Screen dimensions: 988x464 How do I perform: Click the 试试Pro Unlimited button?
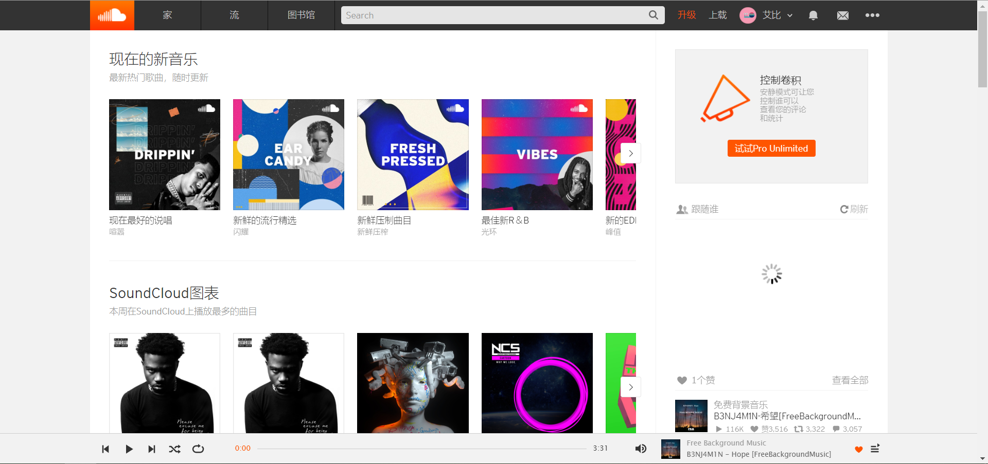tap(771, 149)
